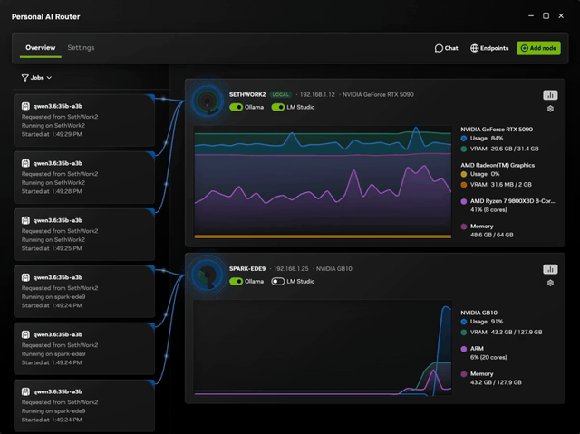Viewport: 580px width, 434px height.
Task: Click GB10 Usage blue legend dot
Action: [464, 322]
